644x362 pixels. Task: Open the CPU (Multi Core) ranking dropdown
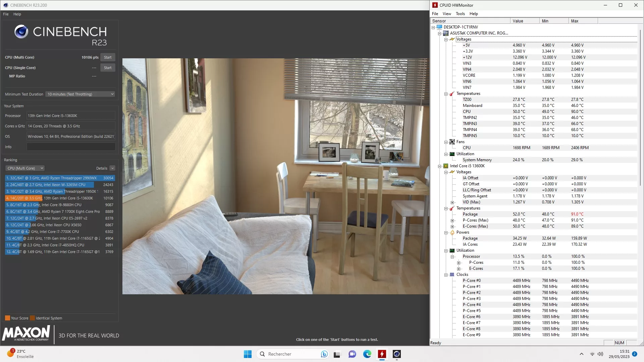25,168
